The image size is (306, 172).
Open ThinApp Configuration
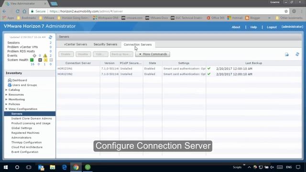pyautogui.click(x=27, y=142)
